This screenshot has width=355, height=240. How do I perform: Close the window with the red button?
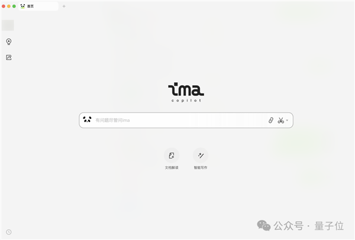point(4,7)
